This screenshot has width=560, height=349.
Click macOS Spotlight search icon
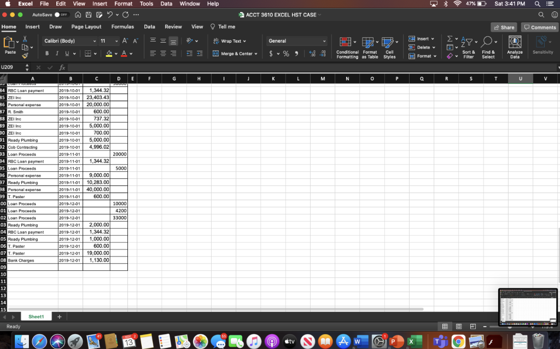[537, 4]
